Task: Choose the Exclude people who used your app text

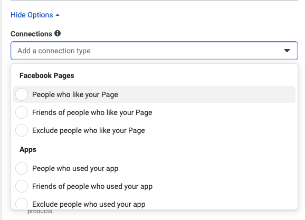Action: pos(89,204)
